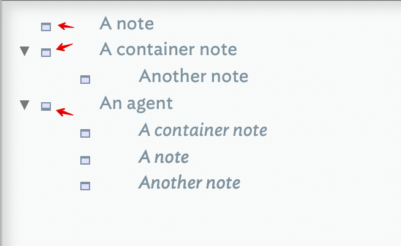Click the icon of top-level 'A container note'
The height and width of the screenshot is (246, 401).
[46, 53]
